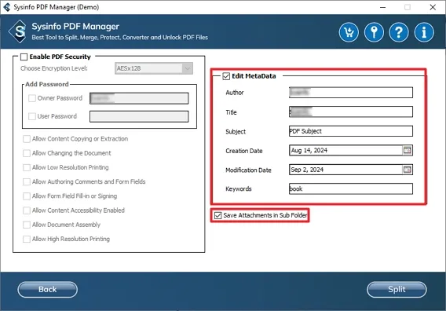
Task: Click into the Author field
Action: point(351,93)
